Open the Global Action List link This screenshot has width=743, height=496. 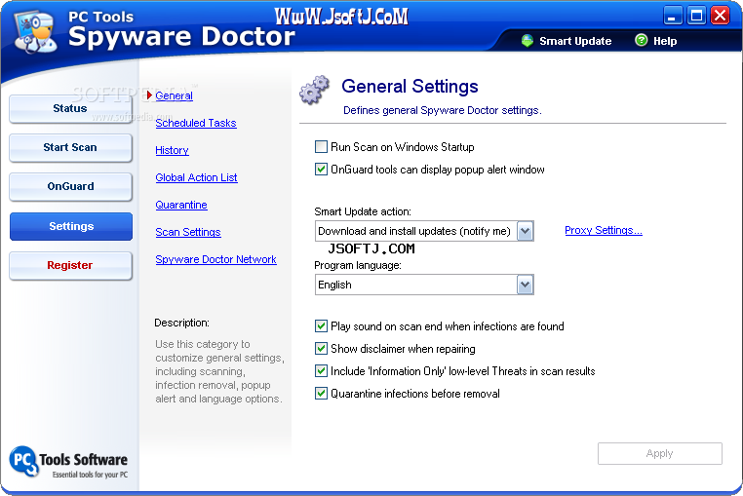click(196, 177)
